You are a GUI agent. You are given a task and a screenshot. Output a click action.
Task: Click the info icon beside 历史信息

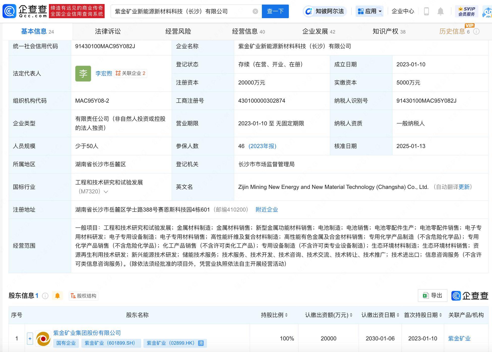click(476, 32)
